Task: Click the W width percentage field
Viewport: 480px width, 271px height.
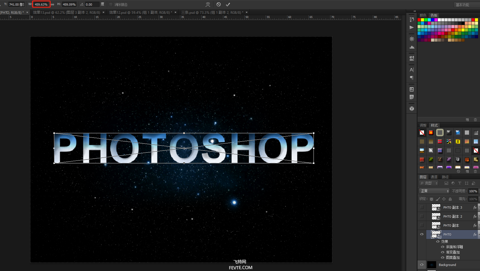Action: pyautogui.click(x=41, y=4)
